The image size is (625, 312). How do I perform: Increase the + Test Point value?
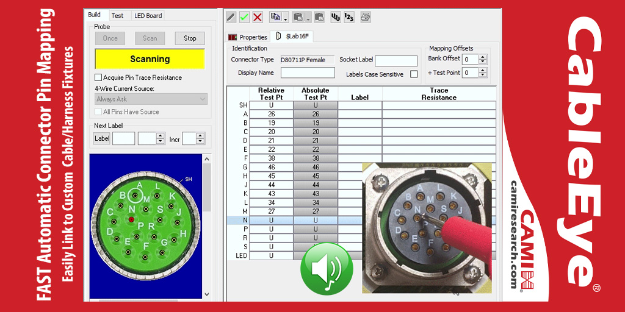[x=482, y=70]
